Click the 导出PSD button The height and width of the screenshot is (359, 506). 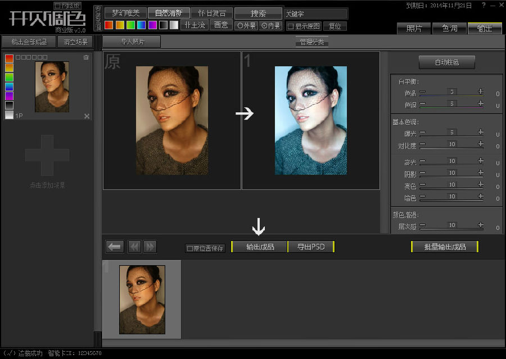[x=311, y=247]
